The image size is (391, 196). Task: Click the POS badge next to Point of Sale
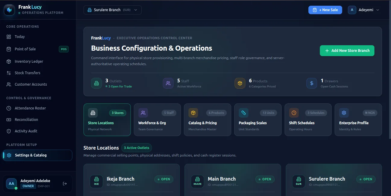click(x=64, y=49)
